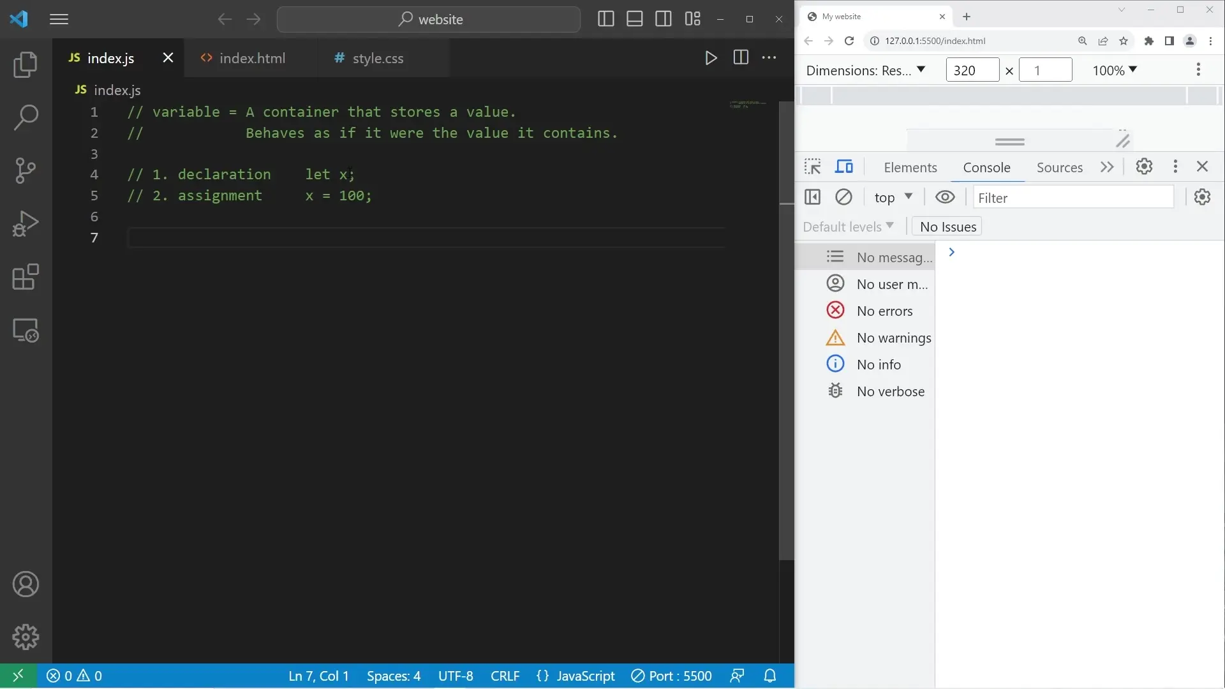Open the Search view in the activity bar
This screenshot has height=689, width=1225.
click(26, 117)
